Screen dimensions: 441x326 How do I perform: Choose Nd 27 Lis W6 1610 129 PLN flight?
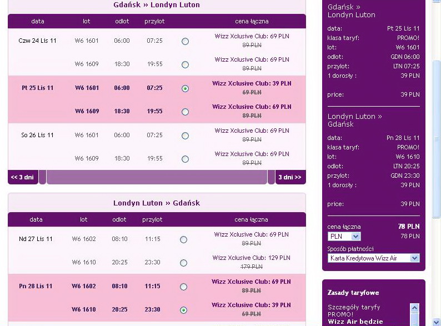(x=183, y=263)
